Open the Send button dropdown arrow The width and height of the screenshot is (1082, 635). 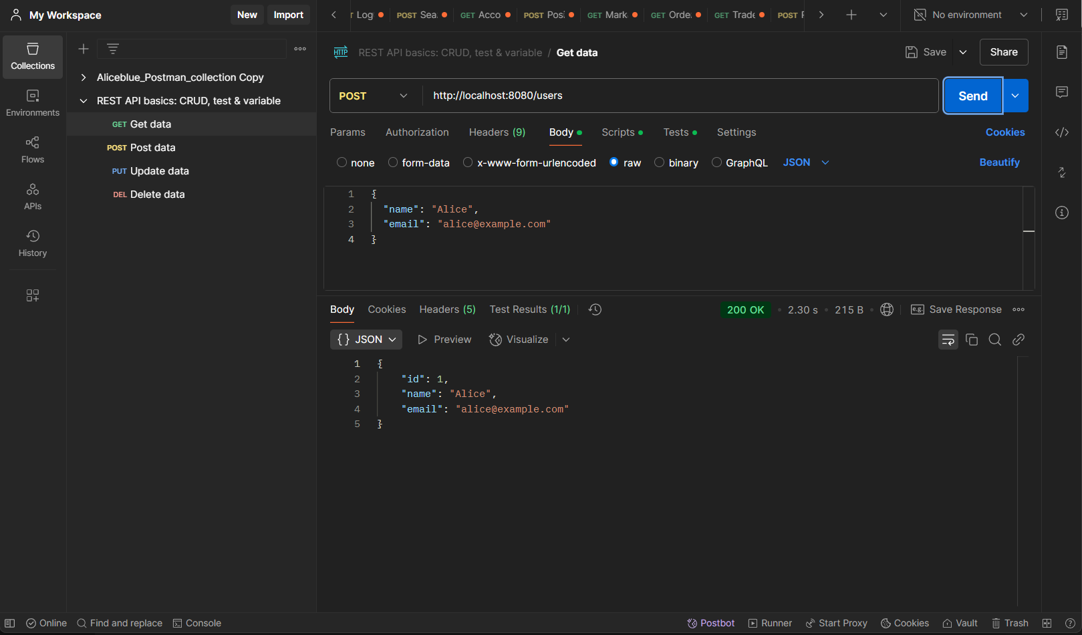1015,96
